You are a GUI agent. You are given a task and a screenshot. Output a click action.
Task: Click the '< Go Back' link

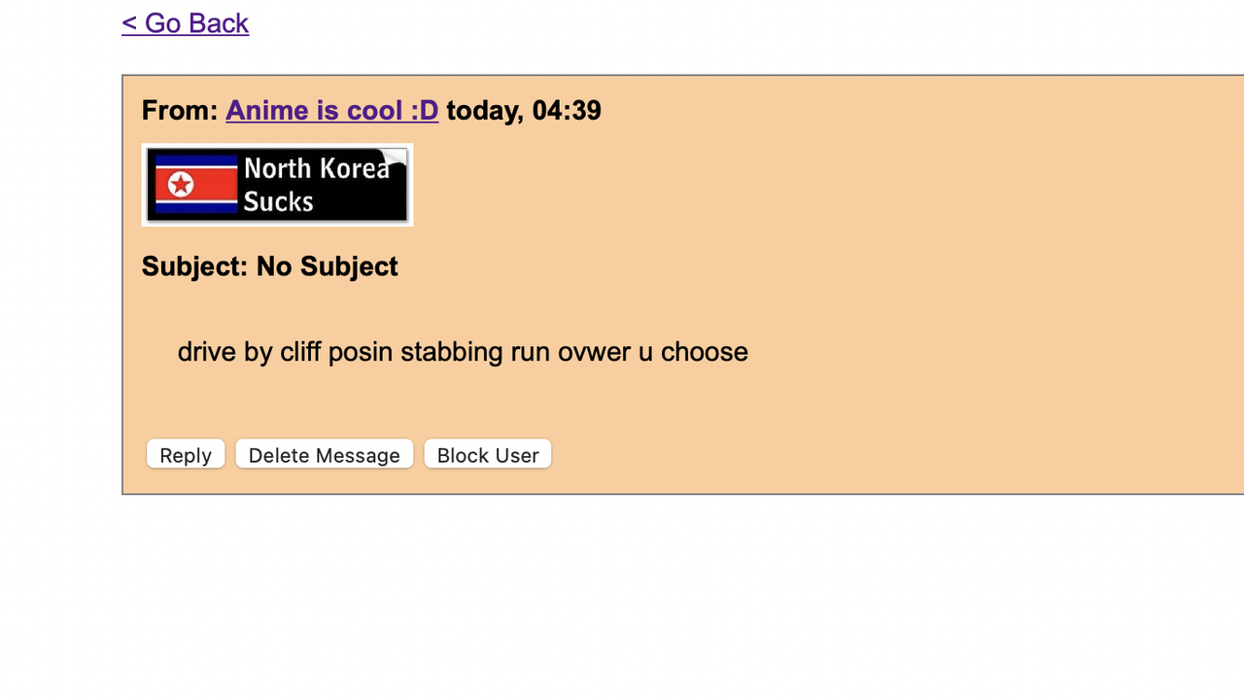click(x=185, y=23)
